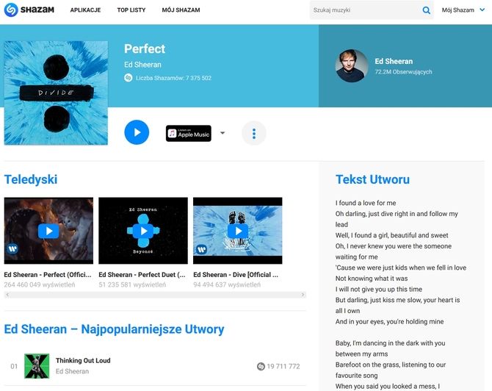Play the Ed Sheeran Dive video thumbnail

point(237,231)
